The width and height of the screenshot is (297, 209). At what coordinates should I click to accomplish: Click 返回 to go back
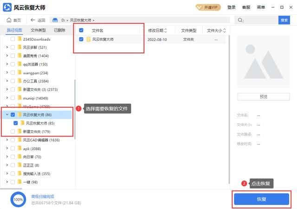click(38, 20)
